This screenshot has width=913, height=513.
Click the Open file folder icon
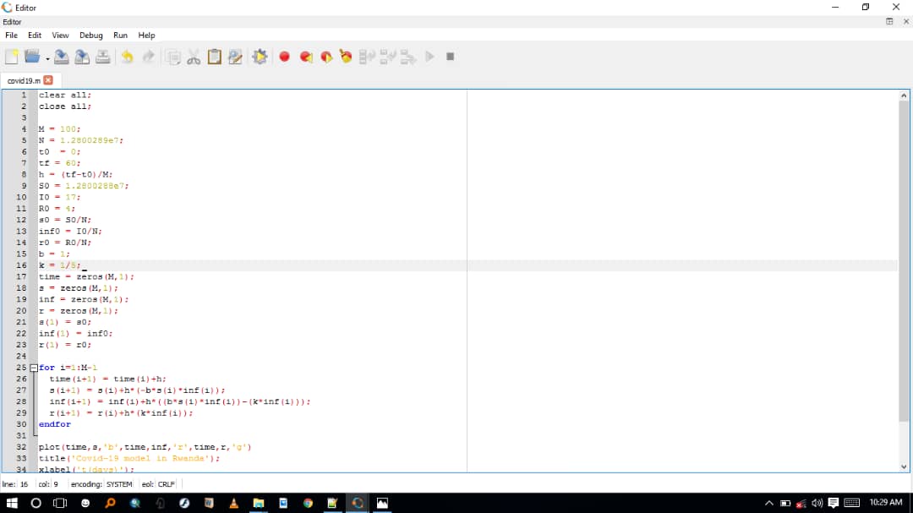[32, 57]
